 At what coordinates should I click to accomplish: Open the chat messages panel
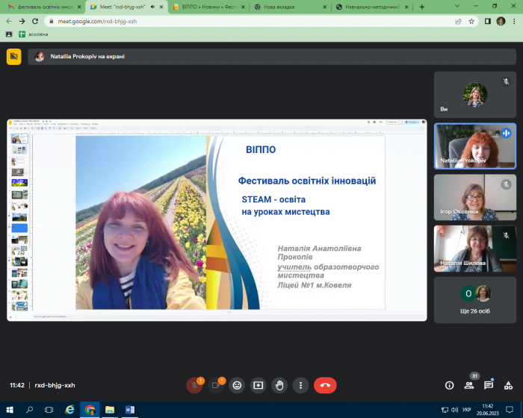tap(489, 385)
